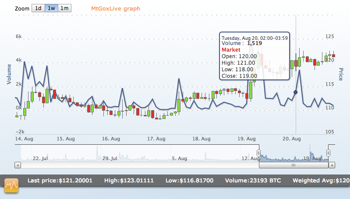Click the Price axis title
This screenshot has height=199, width=350.
click(341, 74)
